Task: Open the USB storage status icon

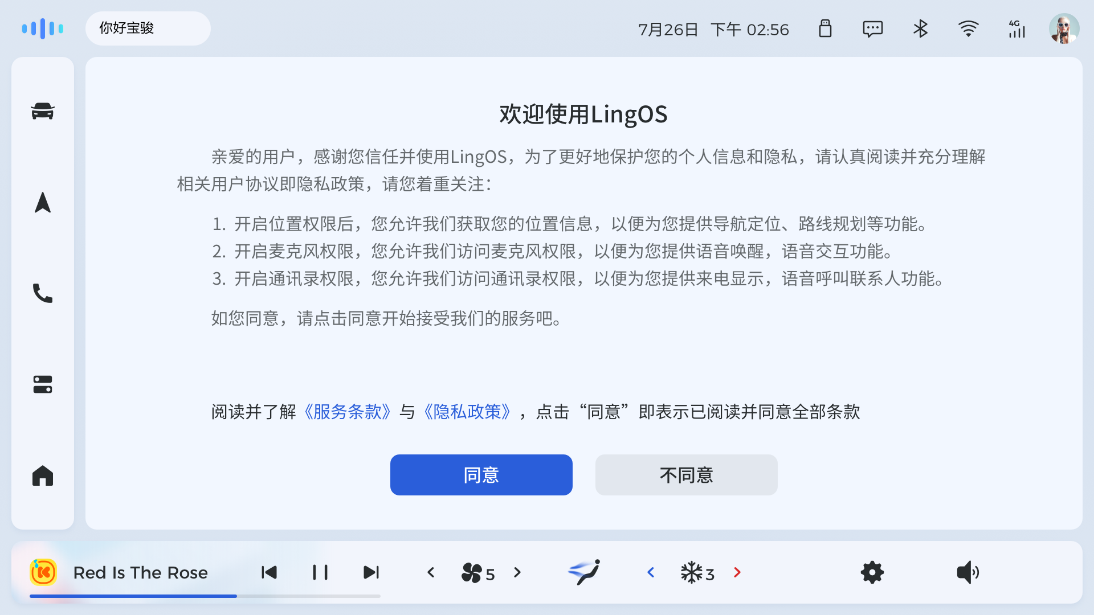Action: point(825,28)
